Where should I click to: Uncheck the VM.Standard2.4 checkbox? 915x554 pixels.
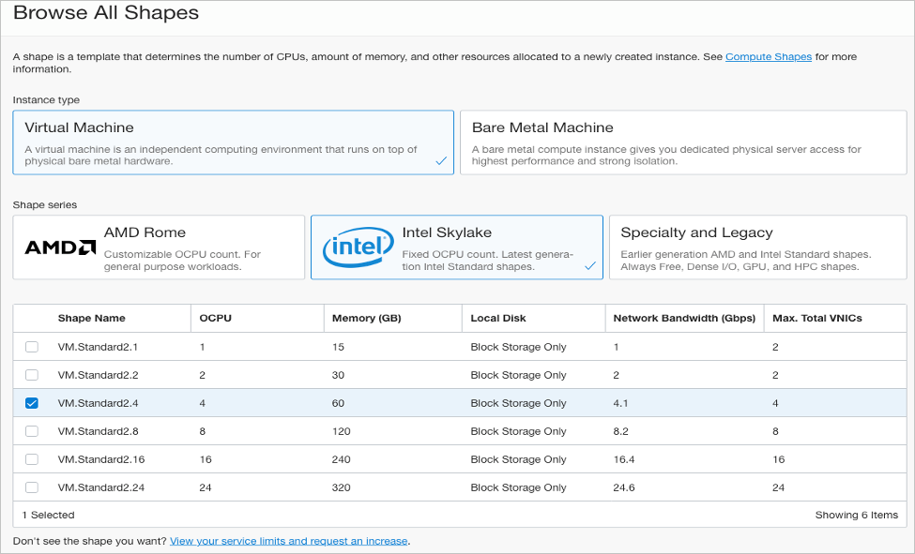tap(32, 403)
